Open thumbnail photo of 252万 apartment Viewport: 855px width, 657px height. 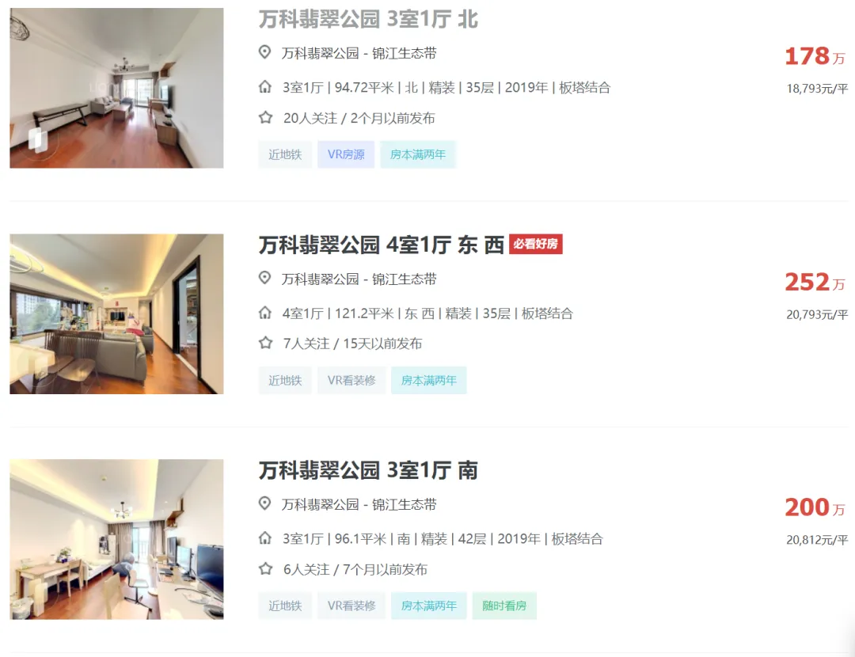116,314
